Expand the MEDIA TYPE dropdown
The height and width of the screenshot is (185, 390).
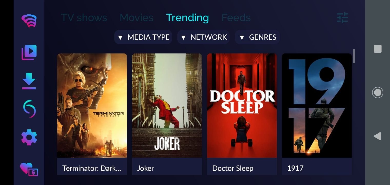pos(143,37)
